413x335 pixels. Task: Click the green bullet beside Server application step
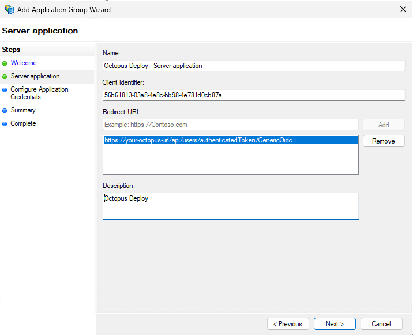click(5, 77)
